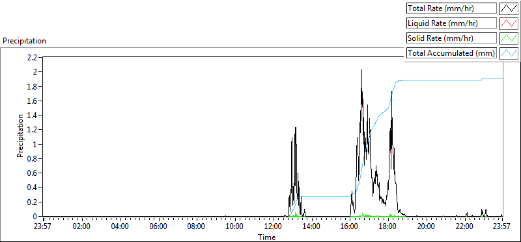This screenshot has height=242, width=521.
Task: Click the total rate peak near 13:10
Action: [x=295, y=128]
